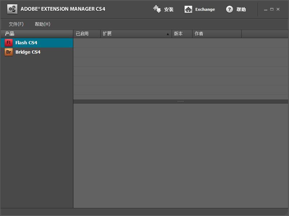
Task: Open the 文件(F) menu
Action: point(16,24)
